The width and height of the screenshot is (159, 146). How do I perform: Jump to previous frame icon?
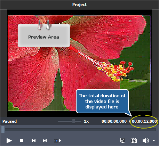click(x=33, y=140)
